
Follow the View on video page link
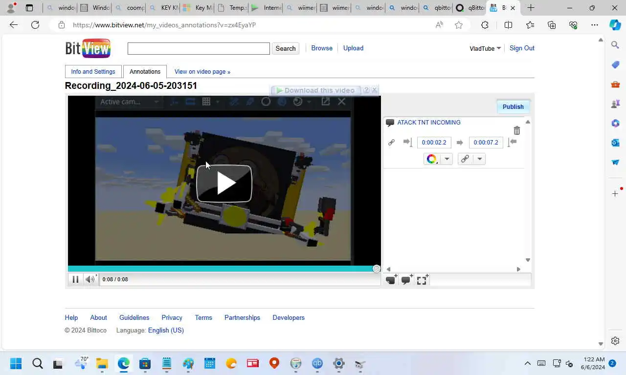coord(202,71)
